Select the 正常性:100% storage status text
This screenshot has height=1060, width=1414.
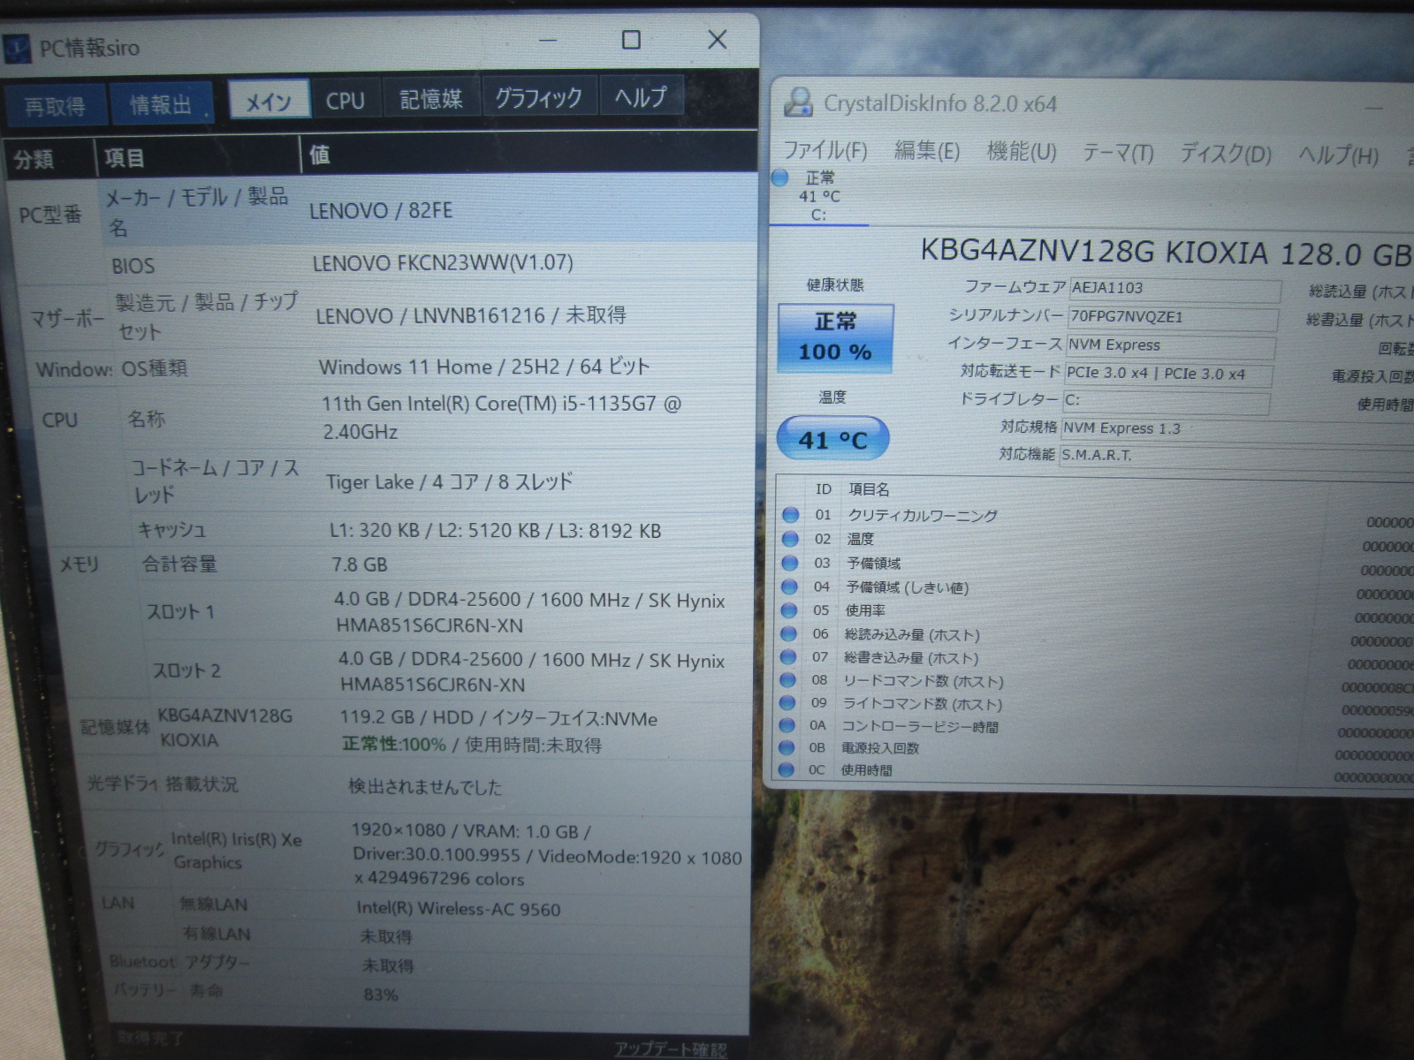(394, 745)
